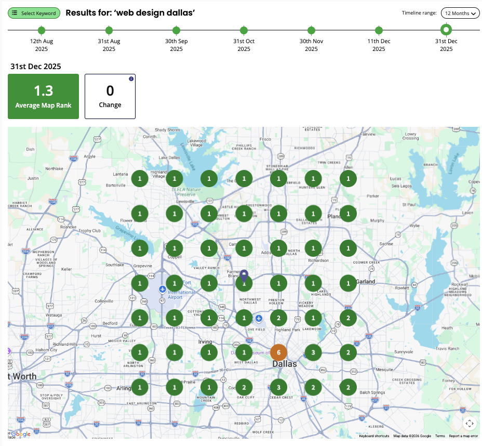The width and height of the screenshot is (482, 446).
Task: Select the 11th Dec 2025 timeline point
Action: tap(379, 31)
